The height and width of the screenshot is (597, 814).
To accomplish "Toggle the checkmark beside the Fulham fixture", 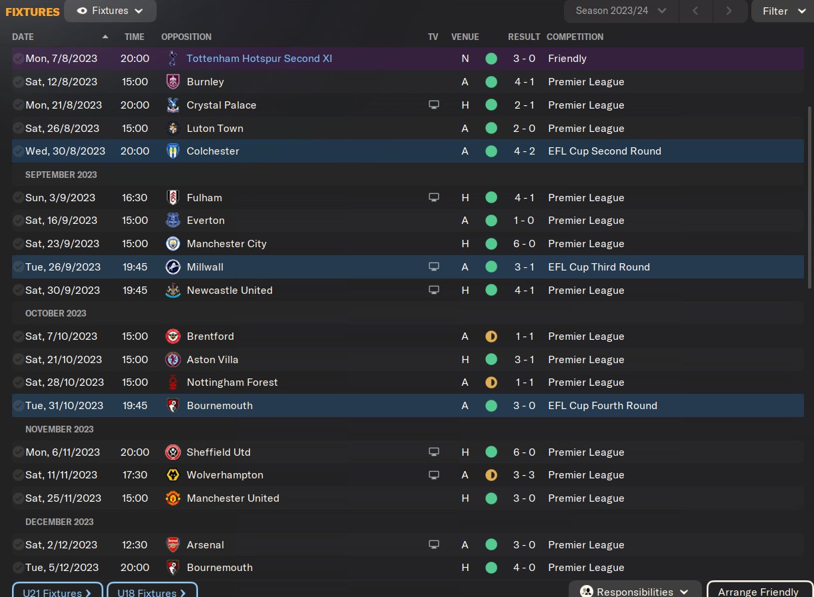I will tap(18, 198).
